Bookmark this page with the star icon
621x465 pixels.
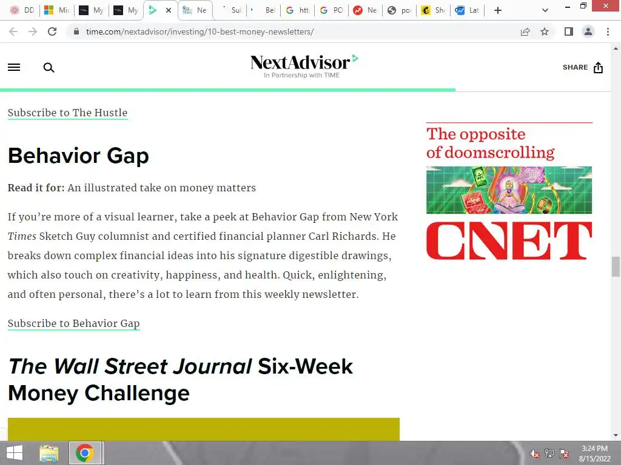545,31
